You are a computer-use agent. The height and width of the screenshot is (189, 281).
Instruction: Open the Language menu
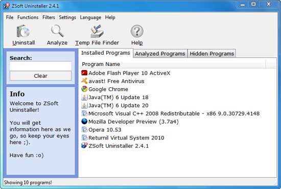point(90,17)
